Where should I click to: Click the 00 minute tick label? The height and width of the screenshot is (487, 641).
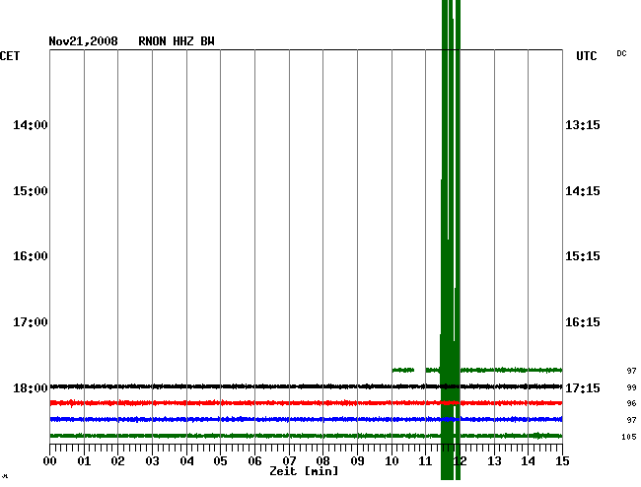50,461
